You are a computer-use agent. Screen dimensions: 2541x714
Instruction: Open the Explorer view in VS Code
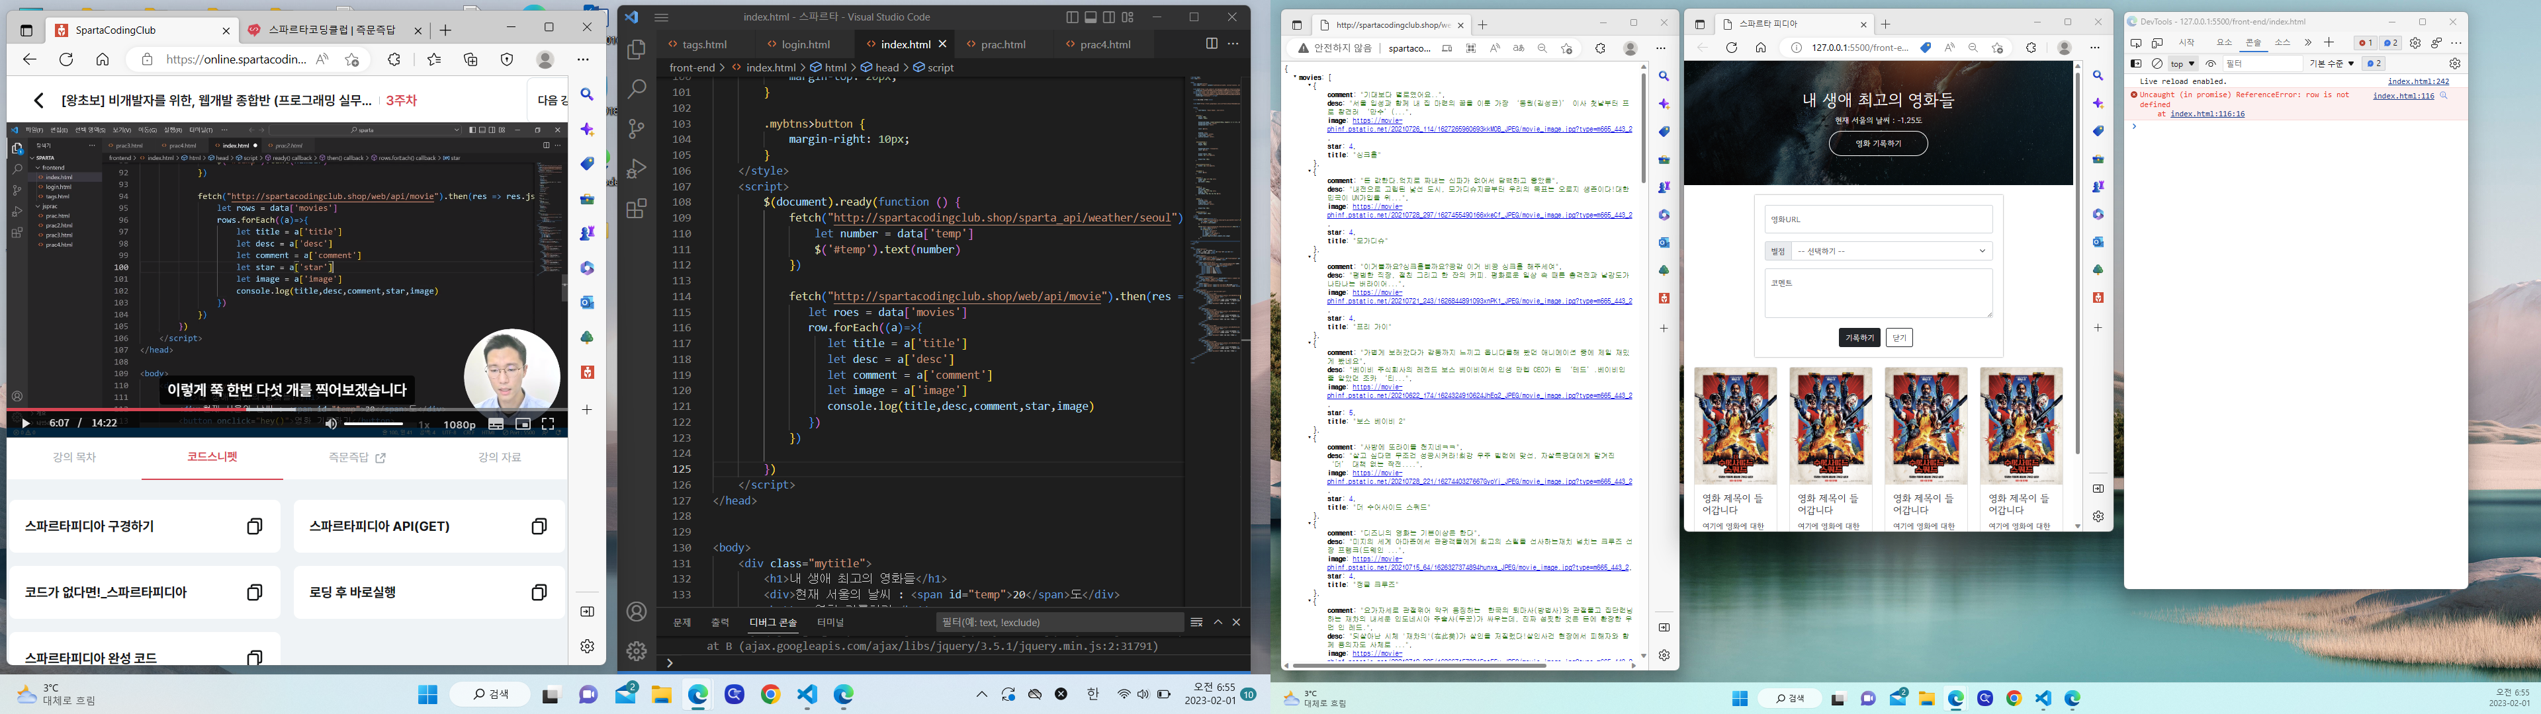pyautogui.click(x=636, y=48)
